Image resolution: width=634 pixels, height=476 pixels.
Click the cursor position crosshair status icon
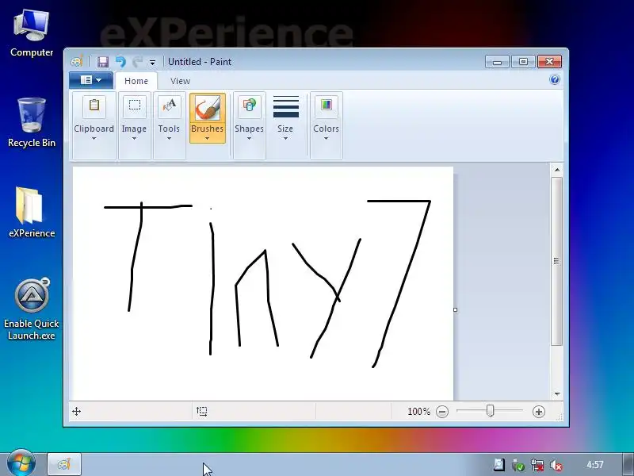click(76, 412)
